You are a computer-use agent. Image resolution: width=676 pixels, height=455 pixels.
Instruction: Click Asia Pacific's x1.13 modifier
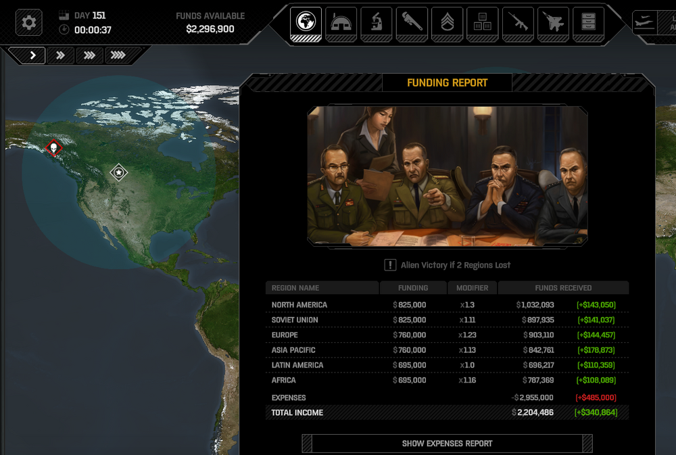(x=467, y=350)
